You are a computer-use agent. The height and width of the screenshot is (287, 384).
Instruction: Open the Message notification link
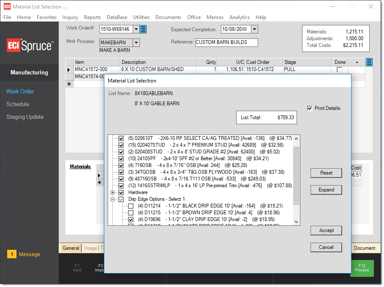(x=30, y=254)
